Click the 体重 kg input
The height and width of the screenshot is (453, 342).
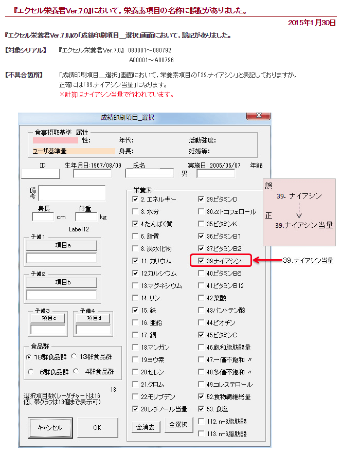pyautogui.click(x=86, y=217)
